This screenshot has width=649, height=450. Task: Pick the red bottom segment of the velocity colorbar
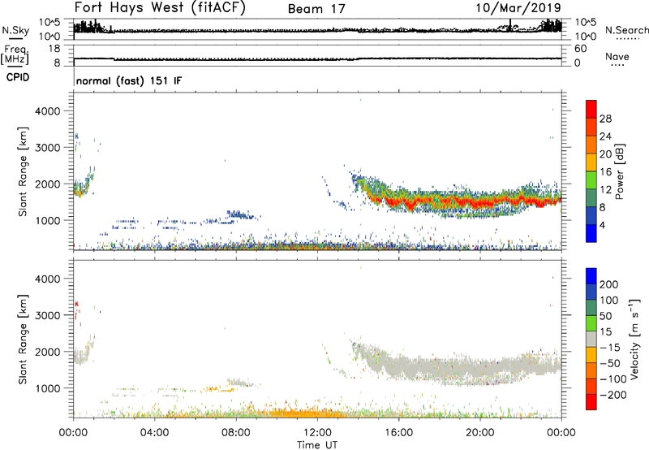591,402
